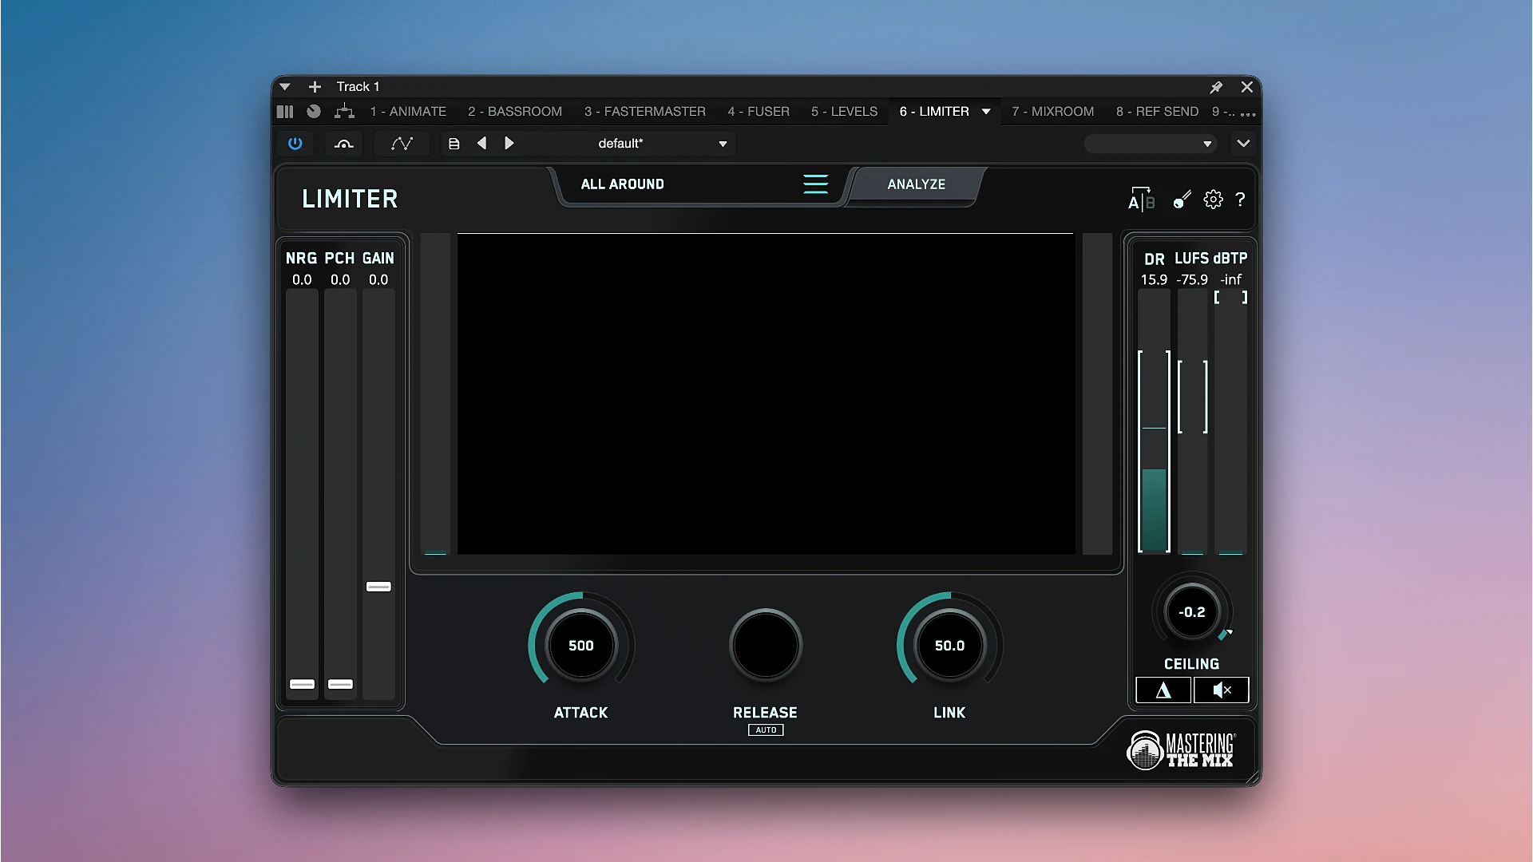
Task: Open the 4 - FUSER tab
Action: click(x=759, y=112)
